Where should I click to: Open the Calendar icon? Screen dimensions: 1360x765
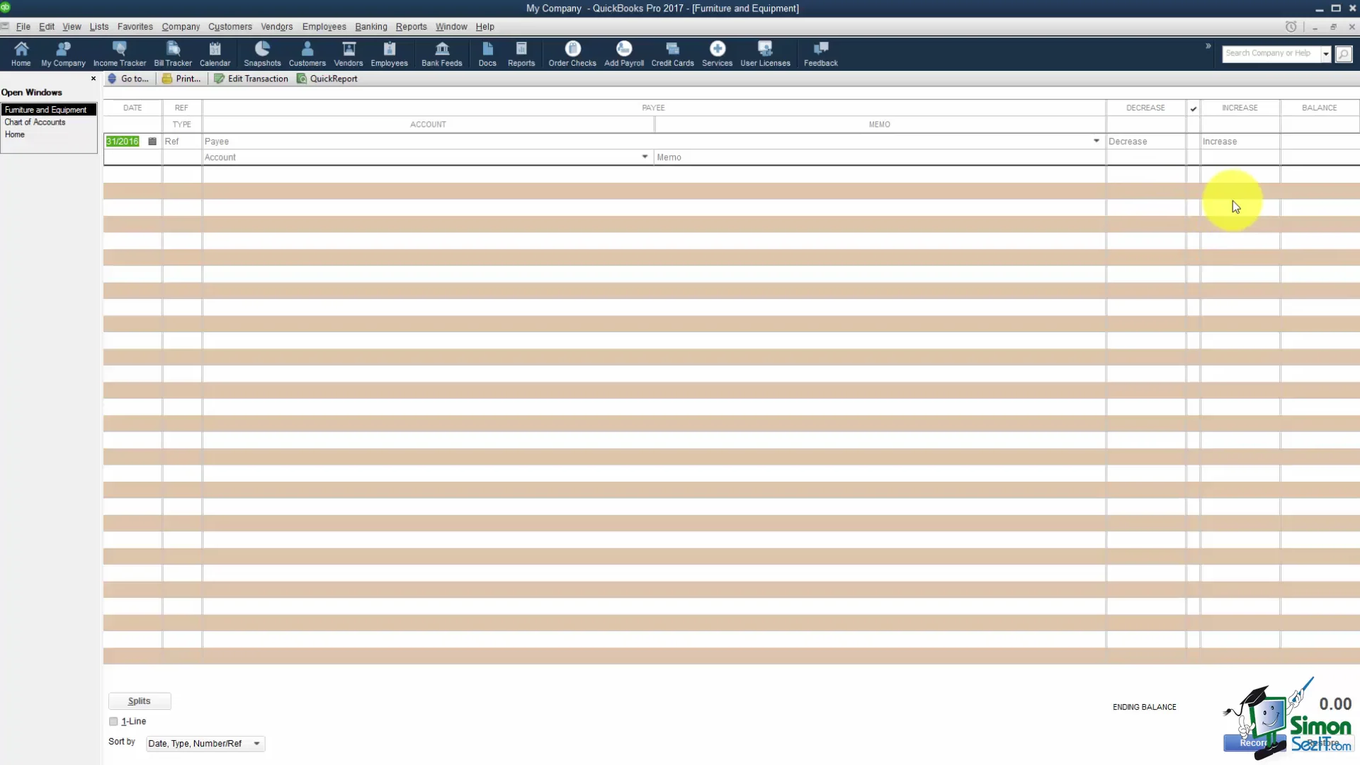pyautogui.click(x=215, y=53)
